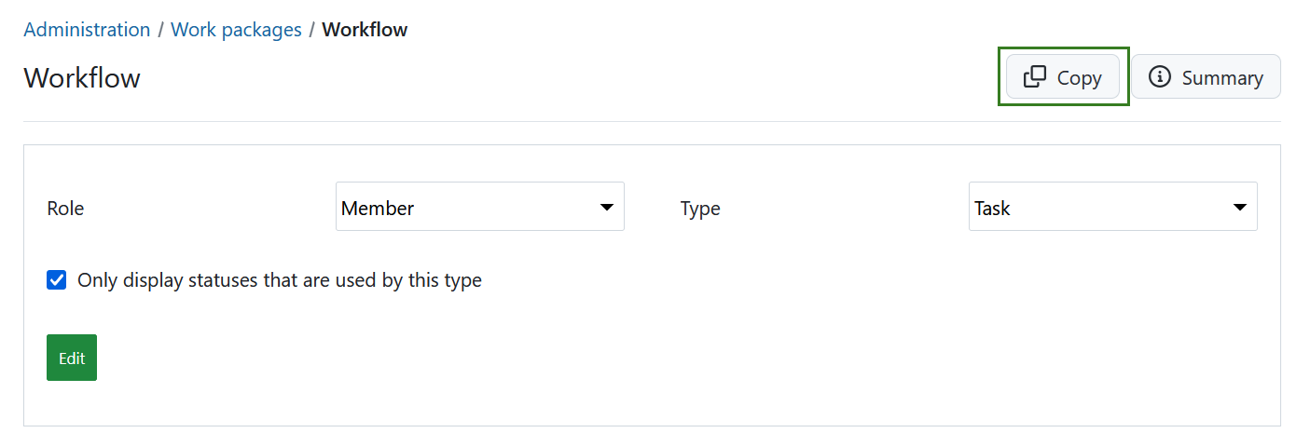Open the Work packages breadcrumb link

[236, 30]
